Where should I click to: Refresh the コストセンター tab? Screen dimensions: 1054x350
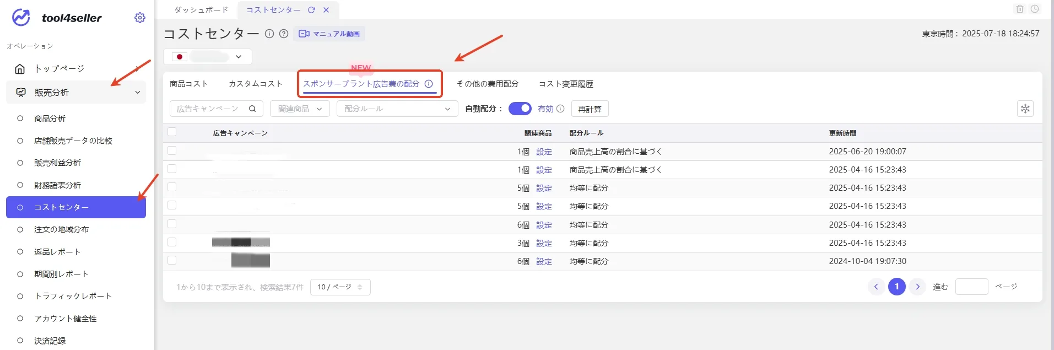pyautogui.click(x=311, y=10)
